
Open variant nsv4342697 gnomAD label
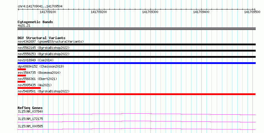[51, 41]
